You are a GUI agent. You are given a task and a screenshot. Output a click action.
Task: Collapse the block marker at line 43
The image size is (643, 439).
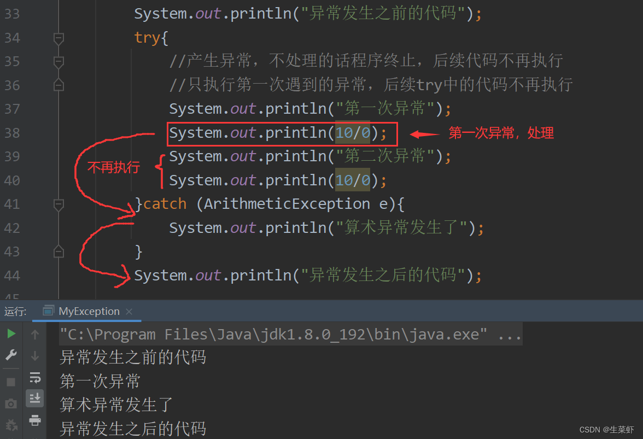tap(59, 251)
